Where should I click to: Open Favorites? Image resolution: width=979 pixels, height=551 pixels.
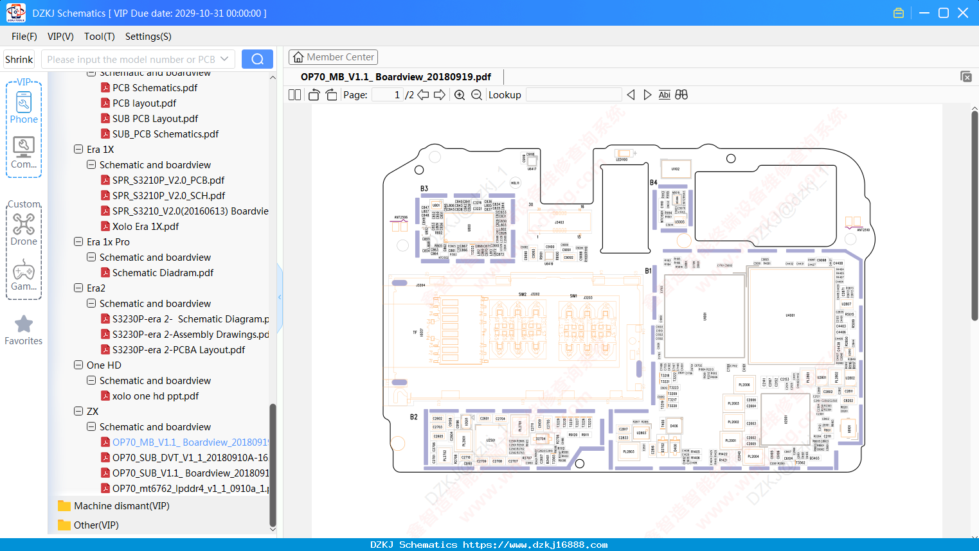click(x=24, y=330)
